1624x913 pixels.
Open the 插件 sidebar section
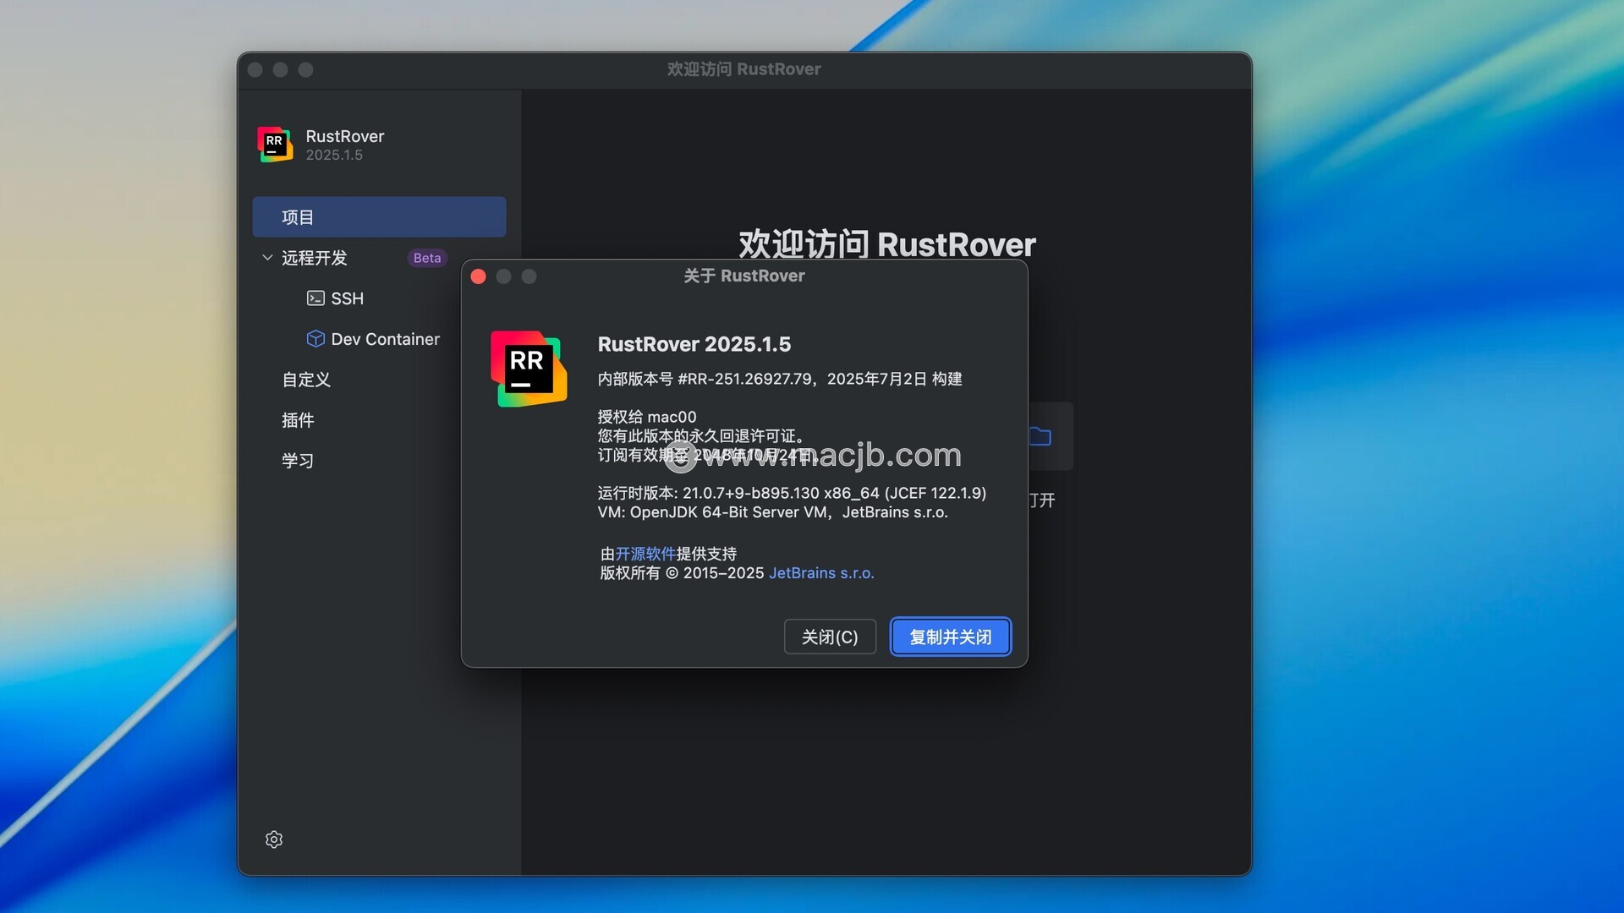pos(298,420)
